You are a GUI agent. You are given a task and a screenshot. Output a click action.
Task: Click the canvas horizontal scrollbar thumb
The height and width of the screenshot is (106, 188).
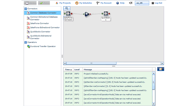pos(91,63)
